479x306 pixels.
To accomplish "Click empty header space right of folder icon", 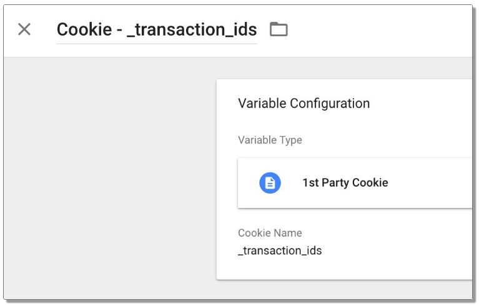I will point(375,29).
